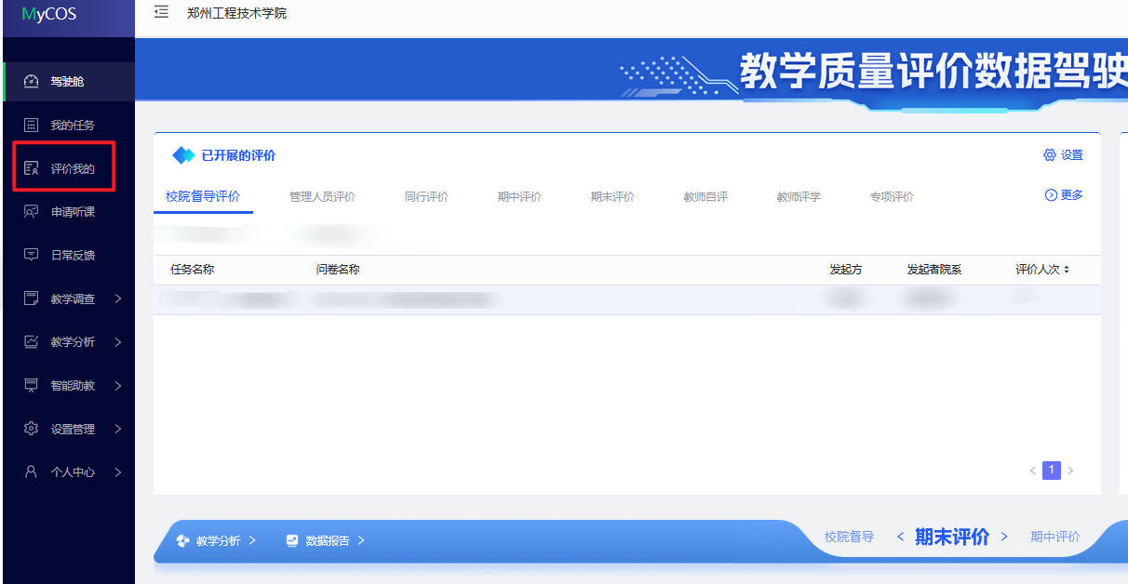Click the 发起者院系 column header
This screenshot has width=1128, height=584.
[934, 270]
